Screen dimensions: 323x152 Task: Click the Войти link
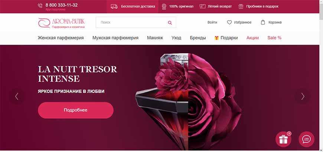tap(212, 22)
